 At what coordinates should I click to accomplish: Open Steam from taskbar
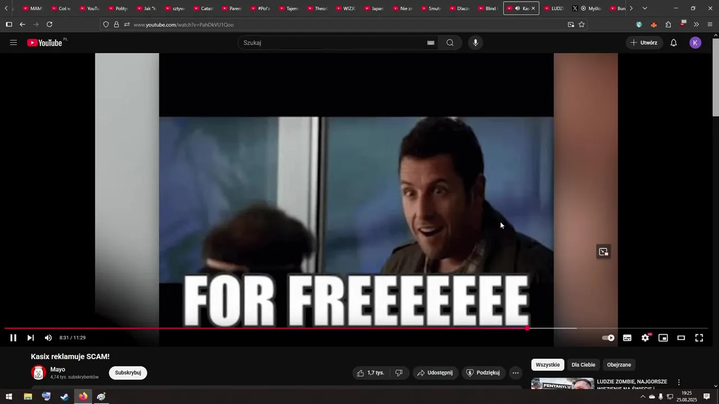(65, 397)
